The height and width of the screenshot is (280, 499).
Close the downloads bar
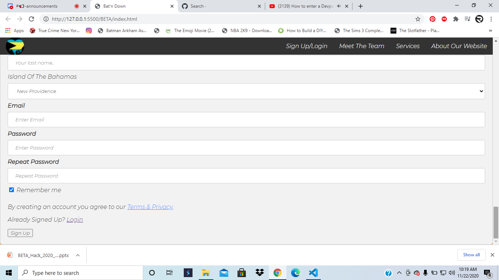point(492,255)
